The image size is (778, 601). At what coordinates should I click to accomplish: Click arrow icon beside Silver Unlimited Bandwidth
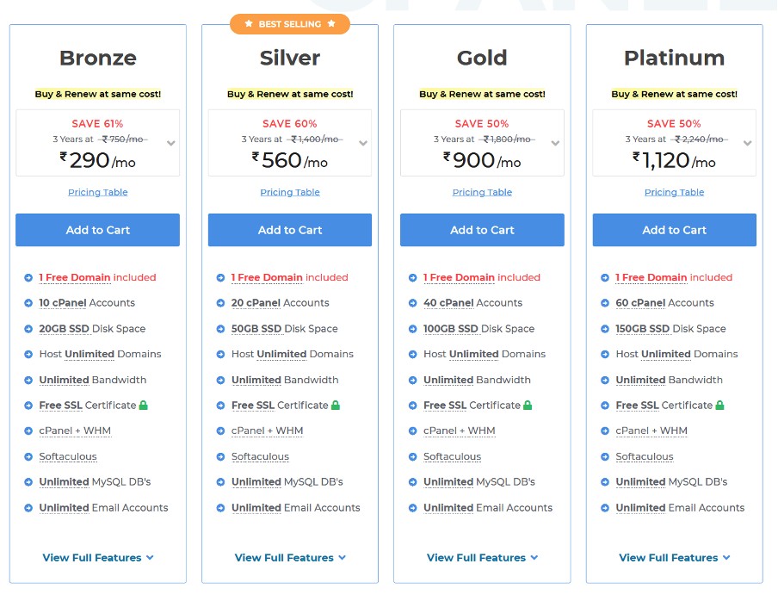(220, 381)
